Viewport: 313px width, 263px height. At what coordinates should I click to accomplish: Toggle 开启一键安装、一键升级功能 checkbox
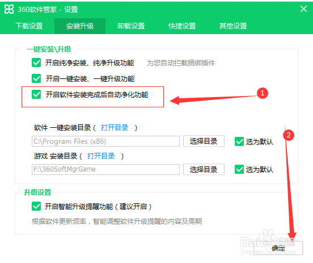[36, 78]
